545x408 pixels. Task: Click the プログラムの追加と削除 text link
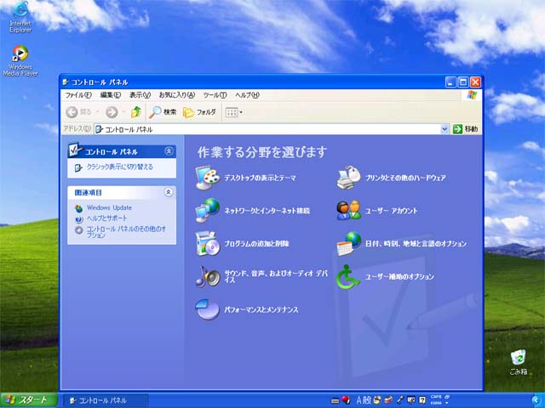point(256,244)
